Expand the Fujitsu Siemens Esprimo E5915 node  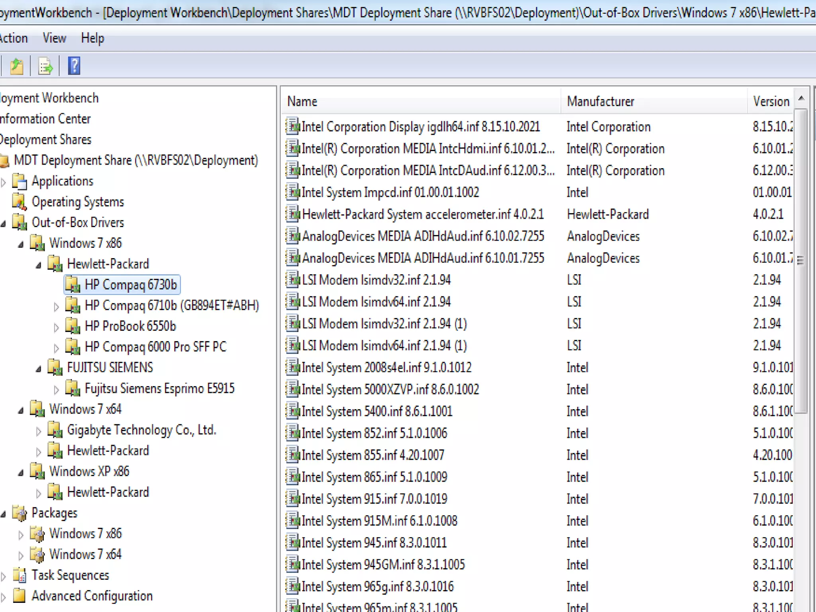[x=56, y=389]
